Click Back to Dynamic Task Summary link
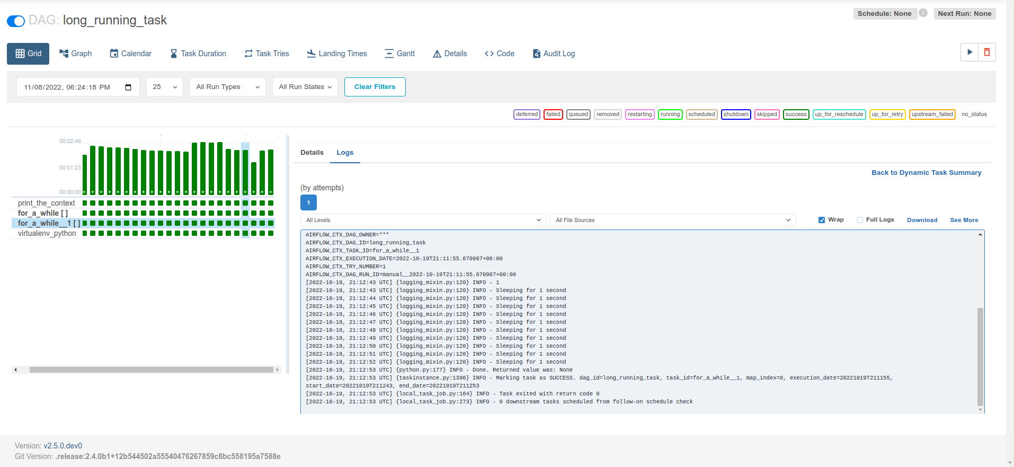Viewport: 1014px width, 467px height. (x=926, y=173)
